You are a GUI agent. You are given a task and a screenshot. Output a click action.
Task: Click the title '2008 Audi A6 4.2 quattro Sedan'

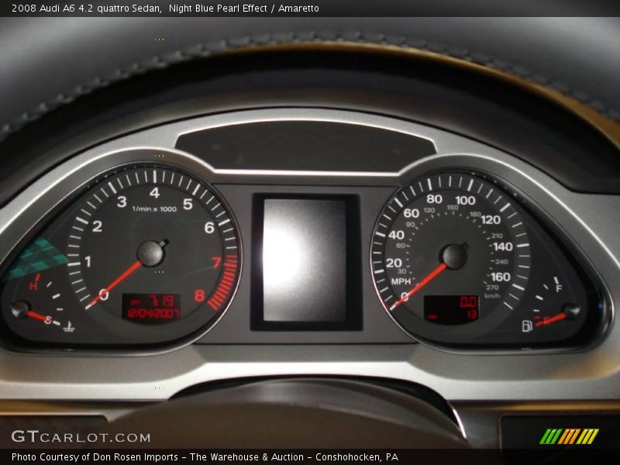click(x=86, y=8)
